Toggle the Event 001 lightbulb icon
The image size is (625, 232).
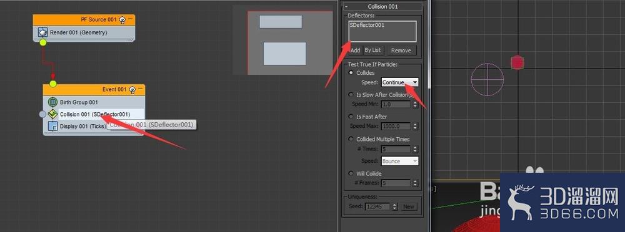coord(132,90)
